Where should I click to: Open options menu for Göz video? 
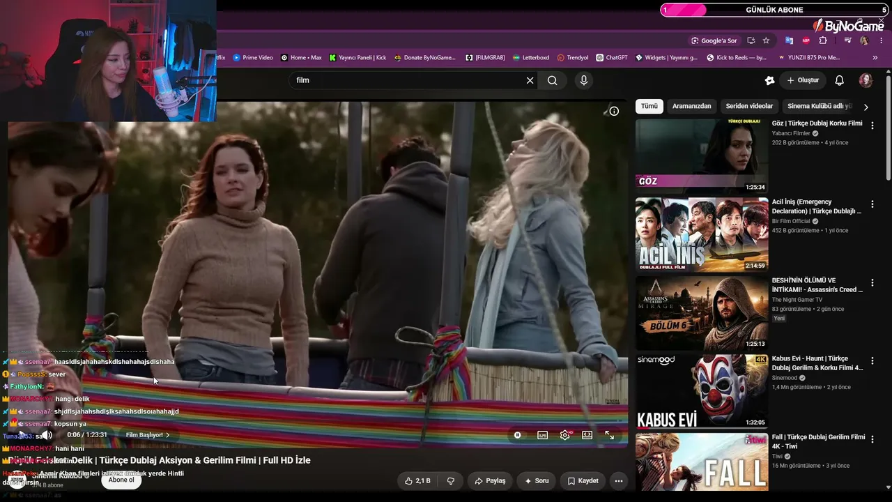click(x=872, y=125)
